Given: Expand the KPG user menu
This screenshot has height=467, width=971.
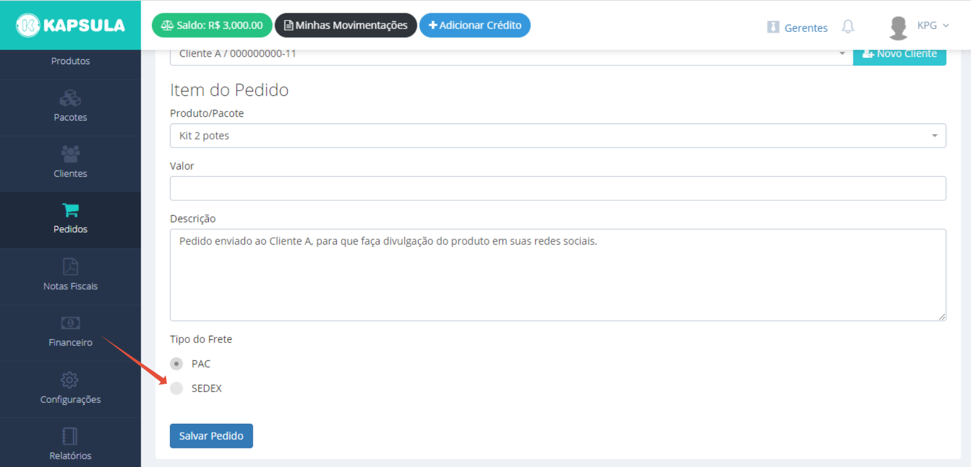Looking at the screenshot, I should [x=933, y=25].
